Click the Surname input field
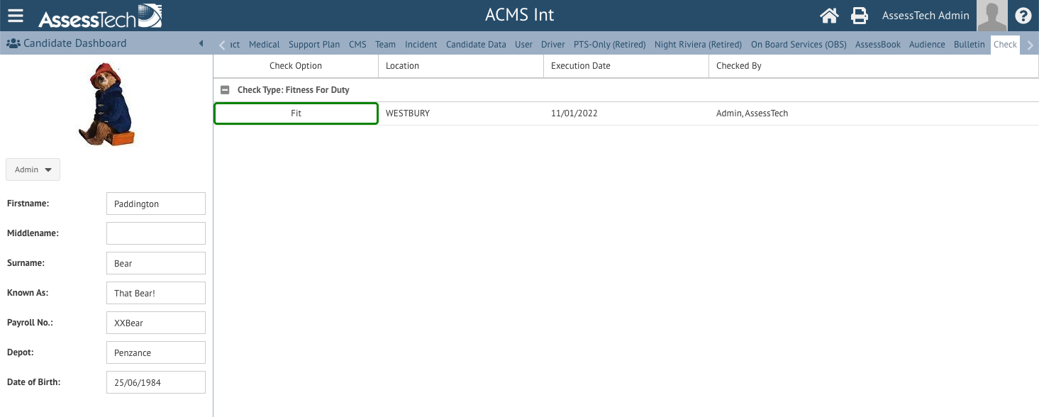Image resolution: width=1039 pixels, height=417 pixels. tap(155, 263)
